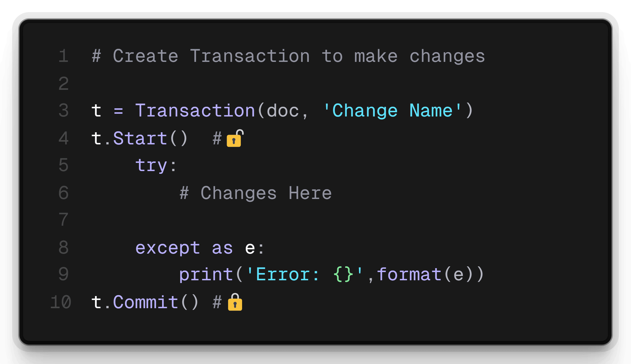Click the format function call on line 9

409,275
